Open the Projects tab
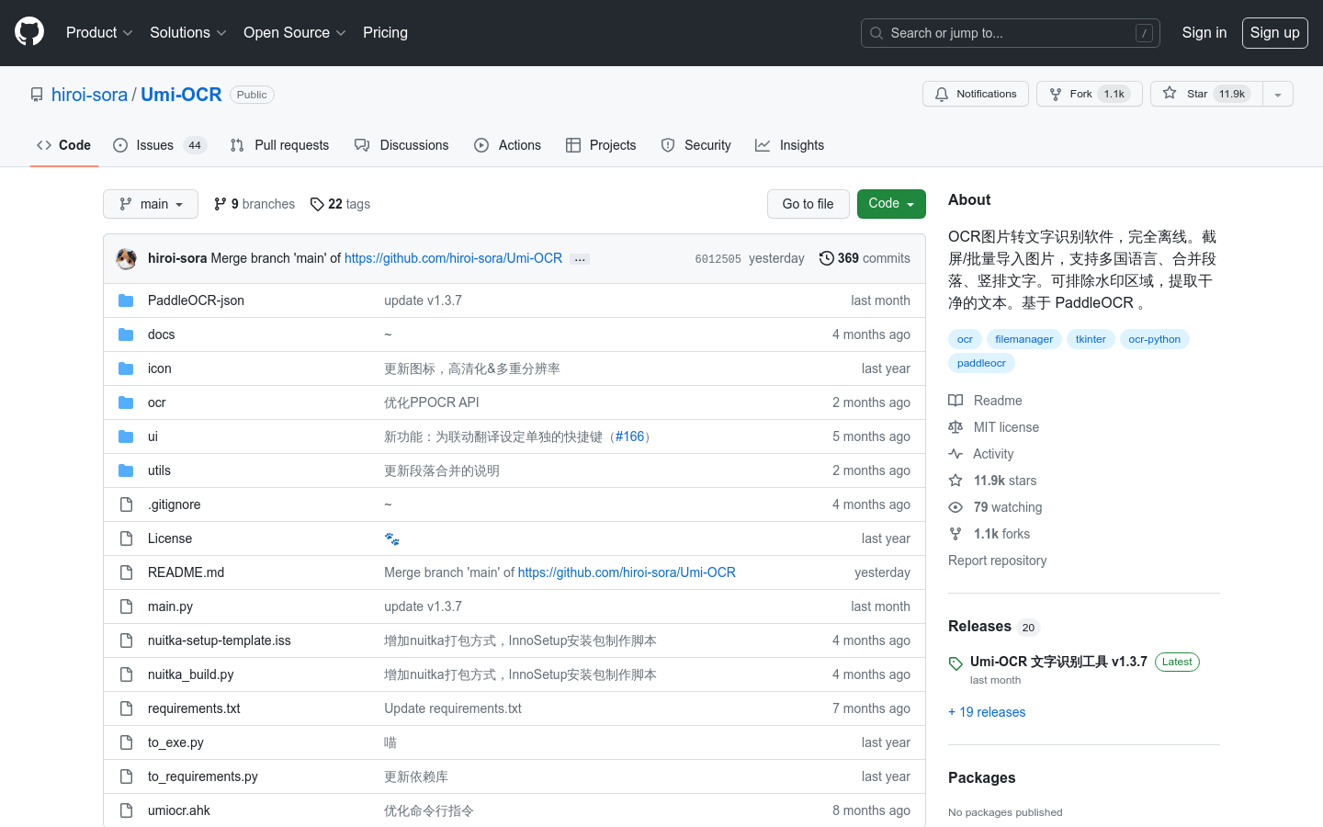Screen dimensions: 1323x827 (601, 145)
